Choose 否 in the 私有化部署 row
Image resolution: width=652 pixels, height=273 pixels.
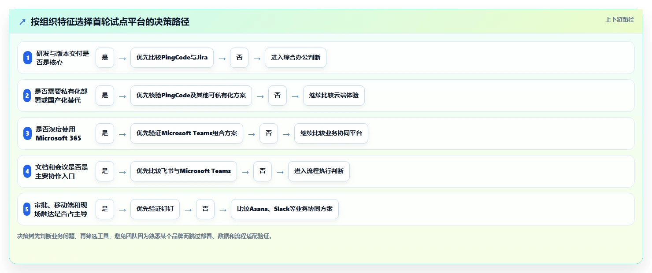pyautogui.click(x=278, y=96)
